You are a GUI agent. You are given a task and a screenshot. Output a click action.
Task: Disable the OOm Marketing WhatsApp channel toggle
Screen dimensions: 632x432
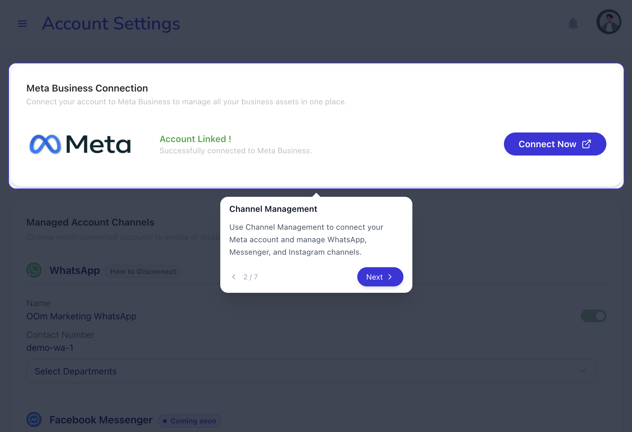593,316
